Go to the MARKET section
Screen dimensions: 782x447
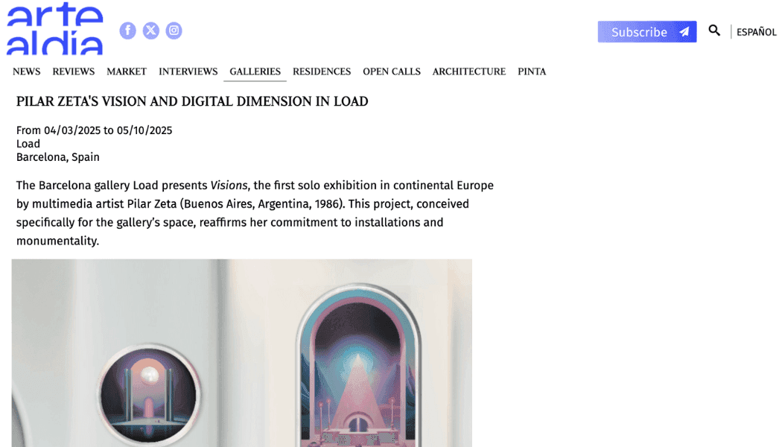click(127, 72)
